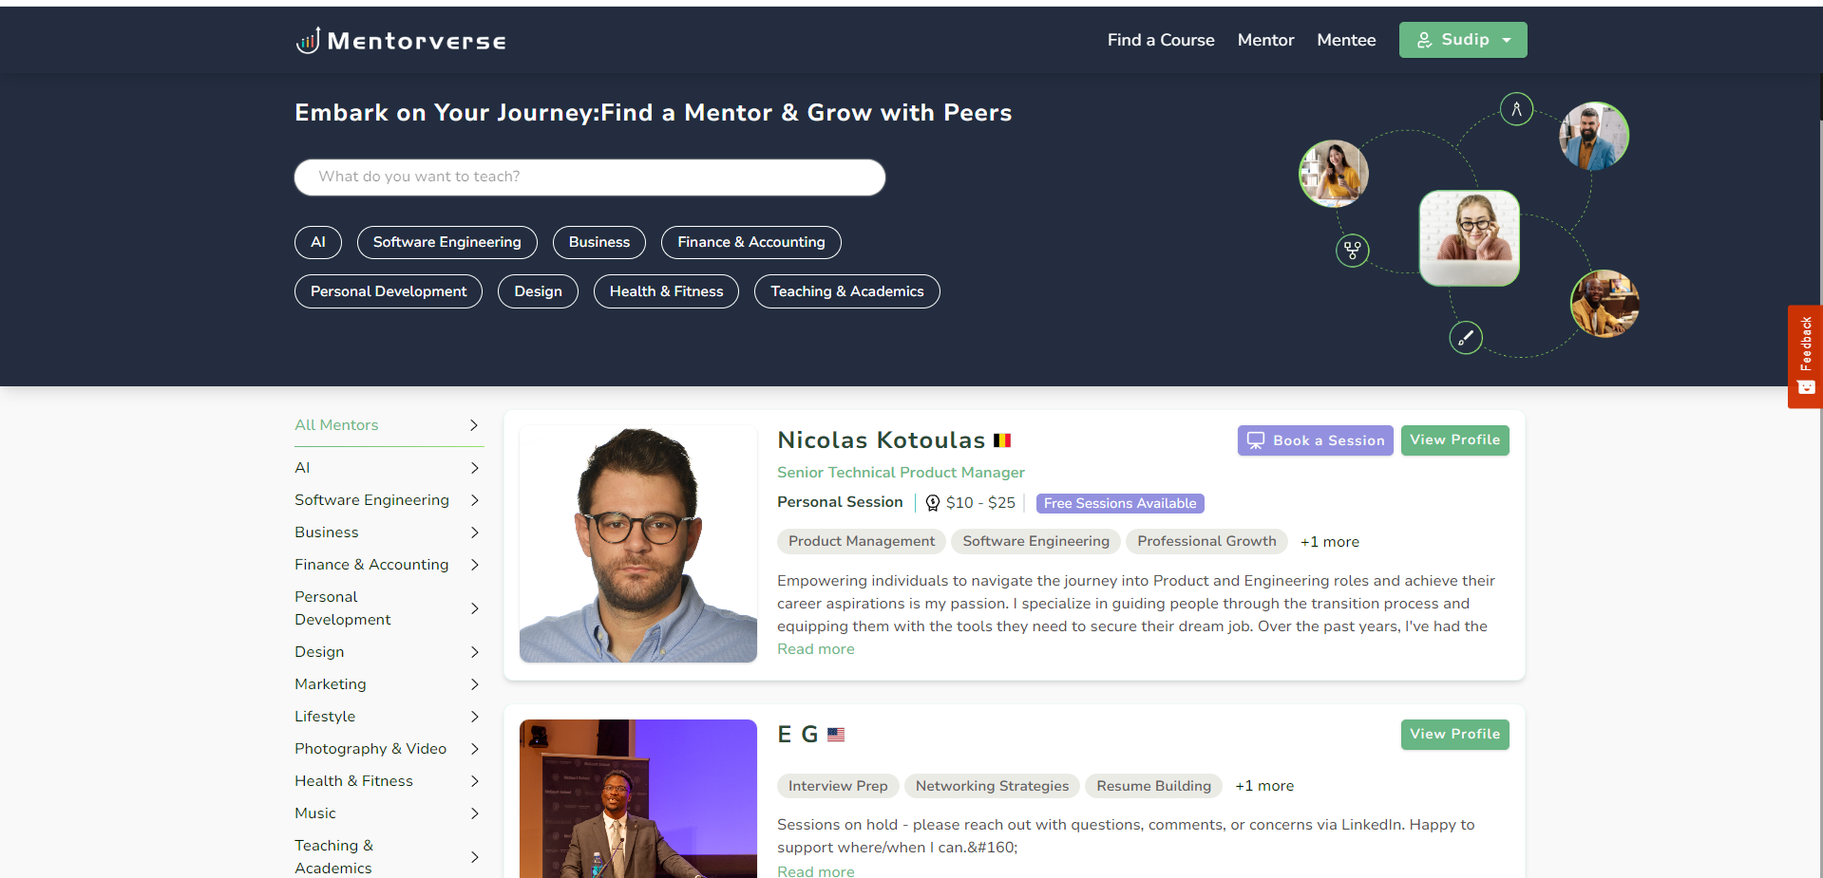Click the View Profile button for Nicolas Kotoulas
This screenshot has height=878, width=1823.
pyautogui.click(x=1454, y=439)
